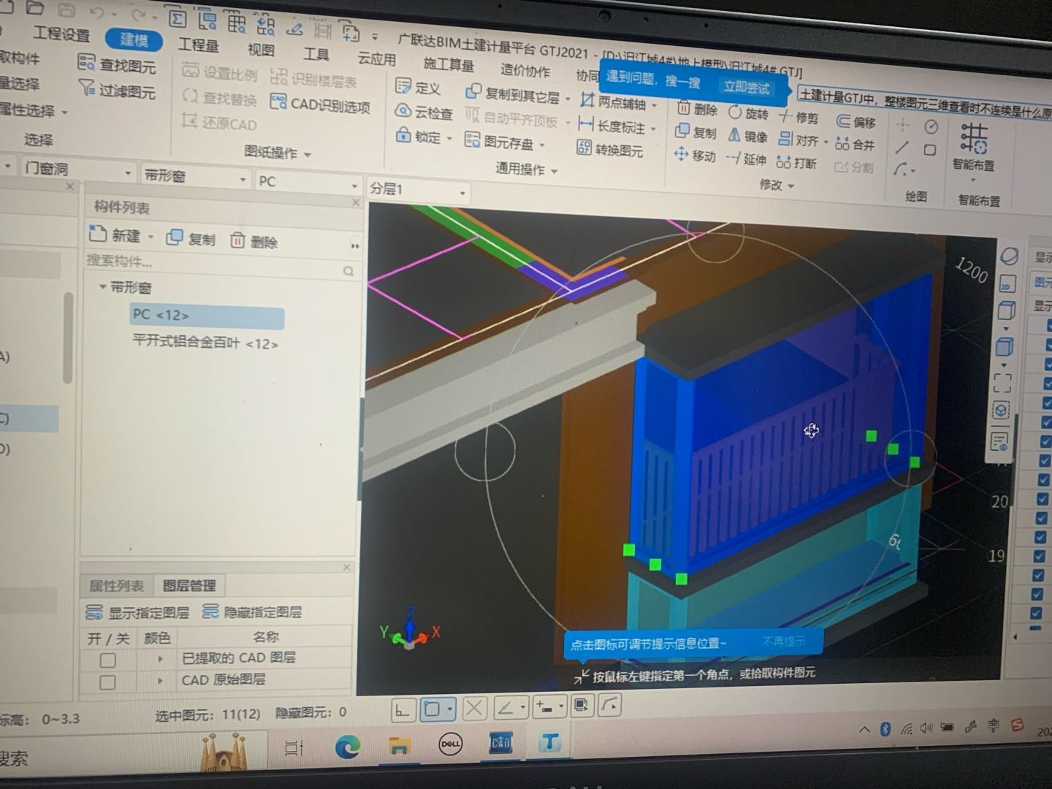Select PC <12> in component list
The height and width of the screenshot is (789, 1052).
point(207,316)
